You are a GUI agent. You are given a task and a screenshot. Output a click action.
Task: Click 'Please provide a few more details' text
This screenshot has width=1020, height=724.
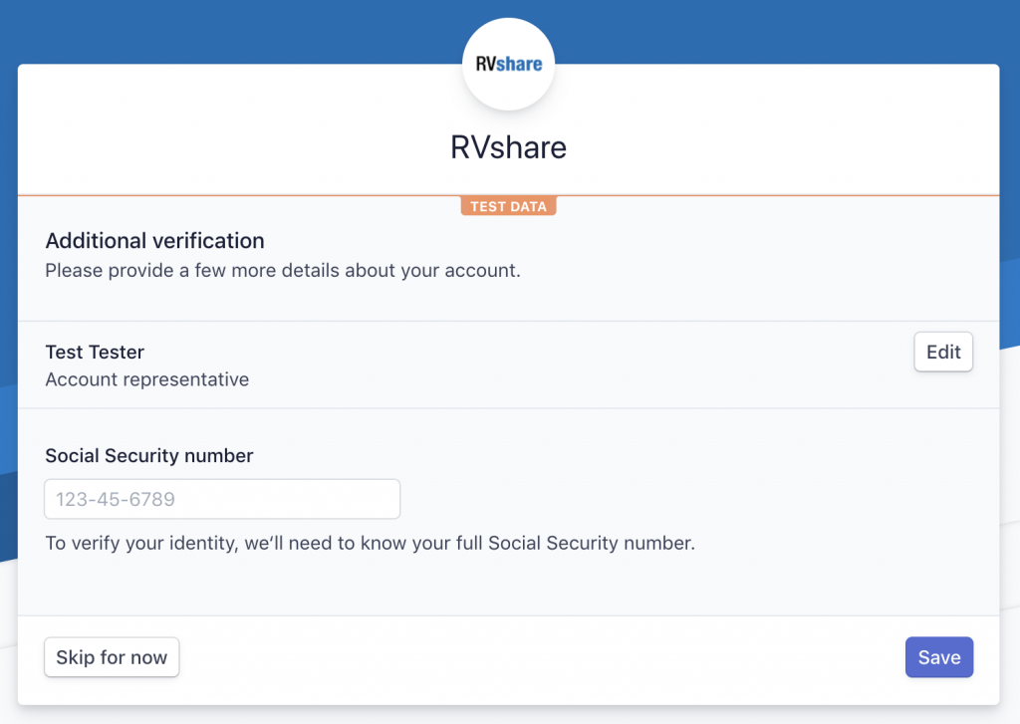(283, 271)
